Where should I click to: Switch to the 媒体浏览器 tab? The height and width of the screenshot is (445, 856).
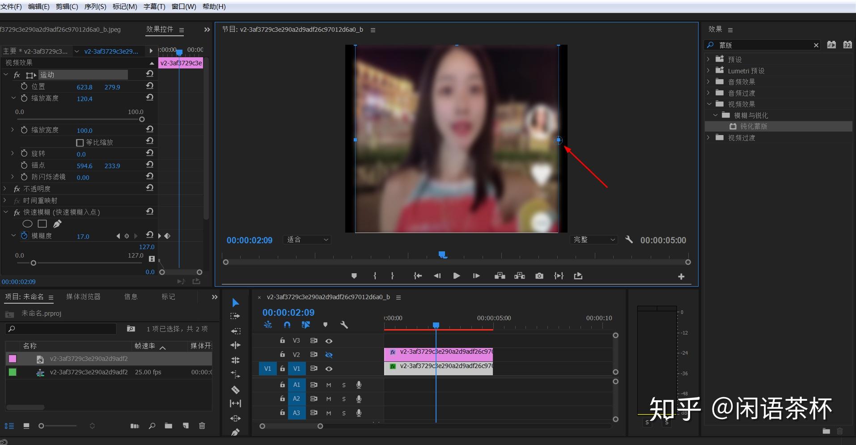pos(83,297)
